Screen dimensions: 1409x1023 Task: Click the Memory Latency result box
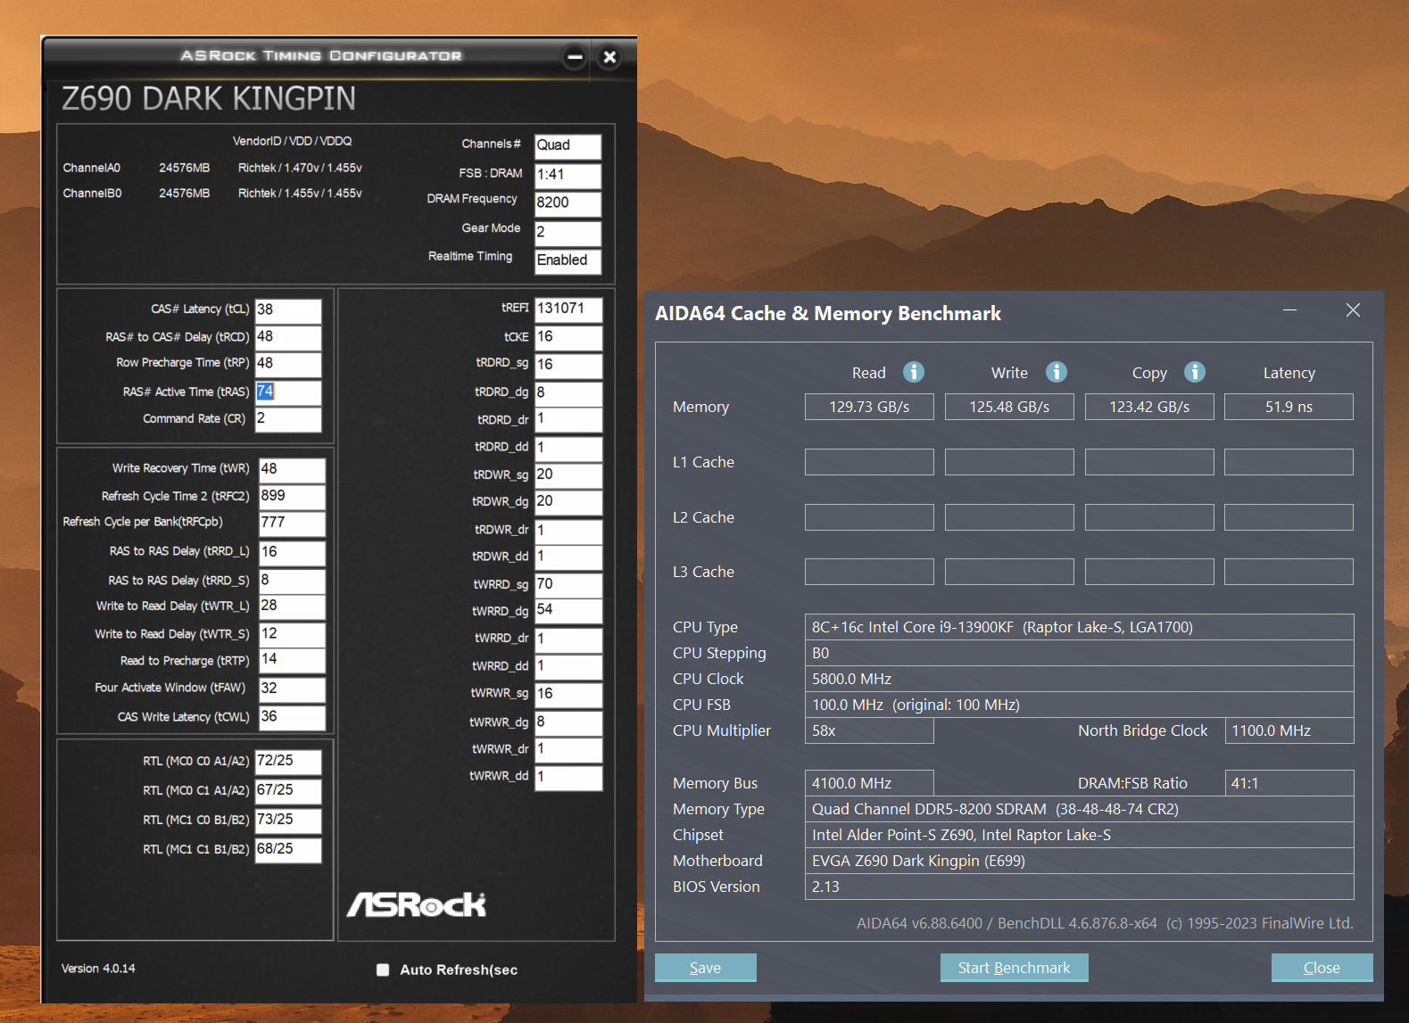coord(1288,407)
